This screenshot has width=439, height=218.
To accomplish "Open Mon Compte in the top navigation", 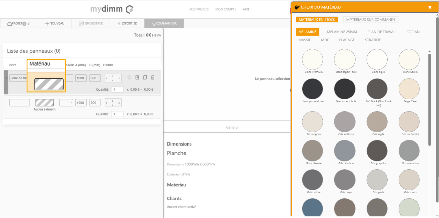I will coord(225,9).
